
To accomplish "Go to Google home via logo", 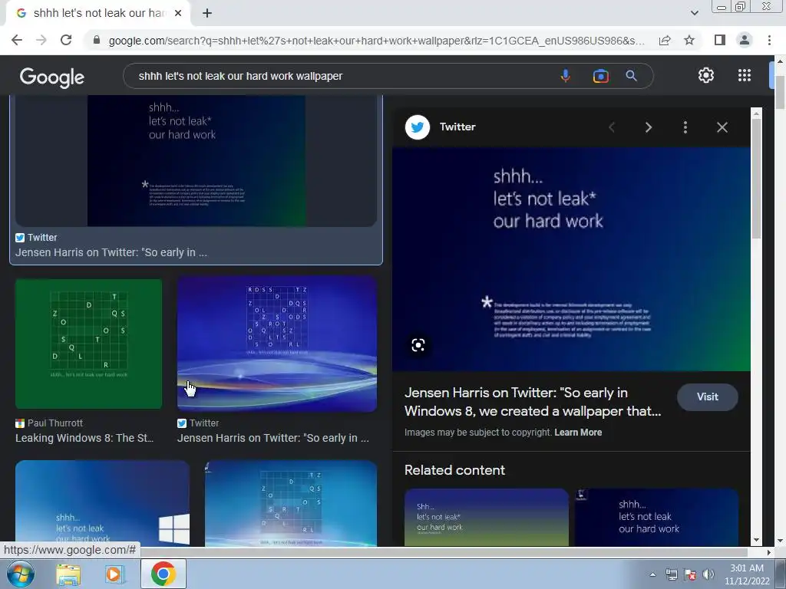I will [52, 77].
